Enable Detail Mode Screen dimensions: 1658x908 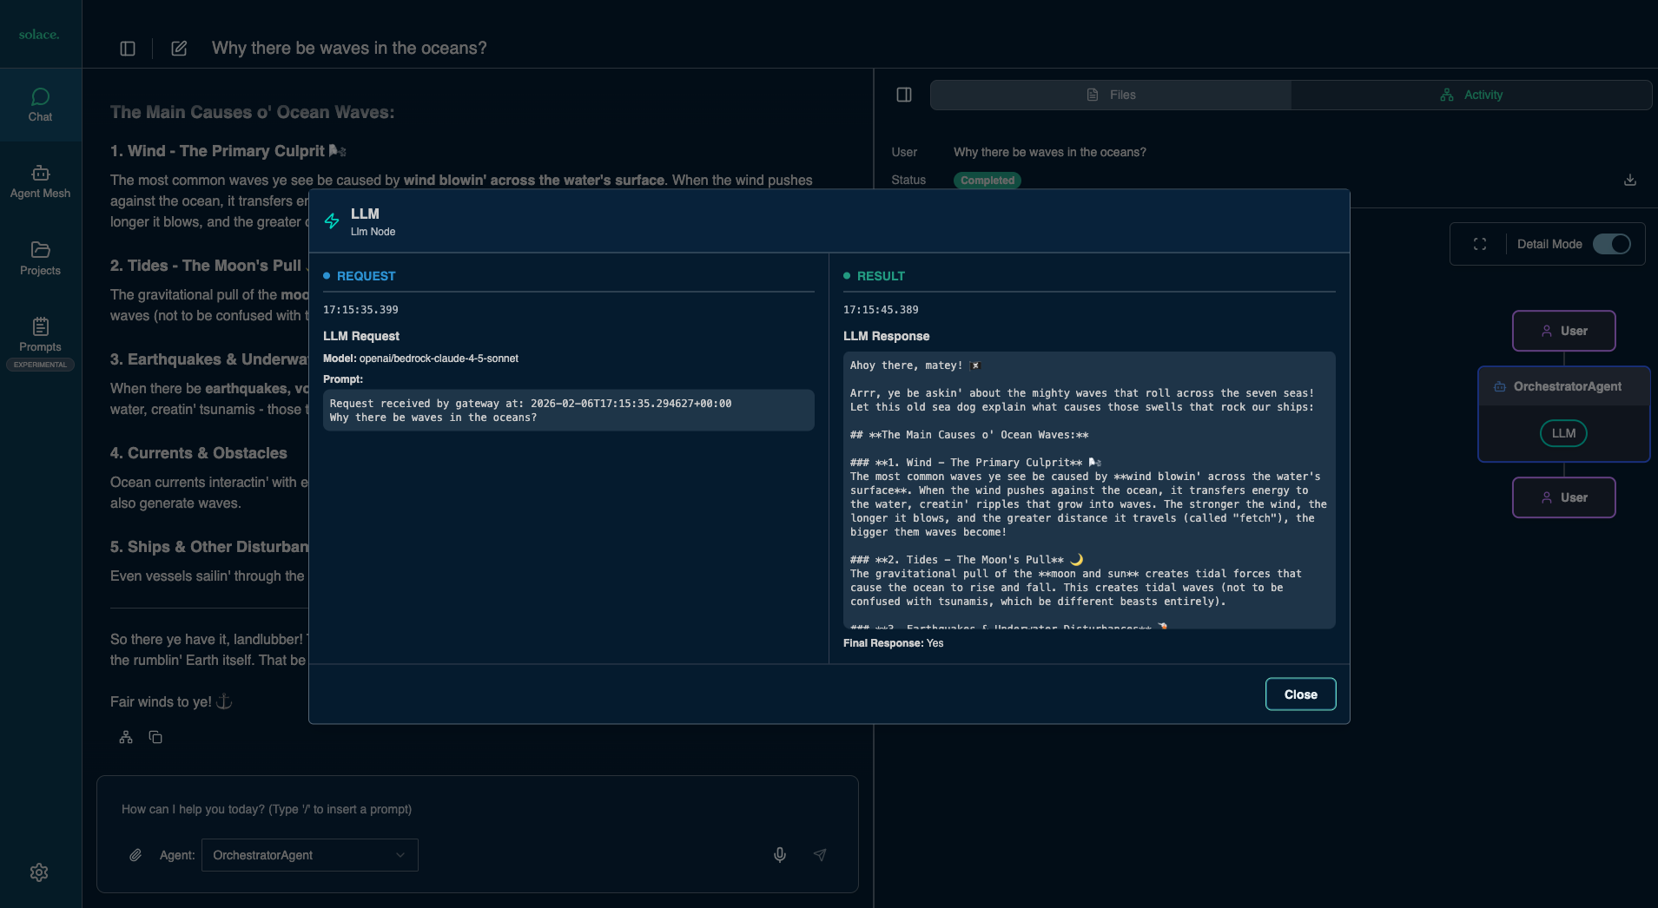point(1614,244)
